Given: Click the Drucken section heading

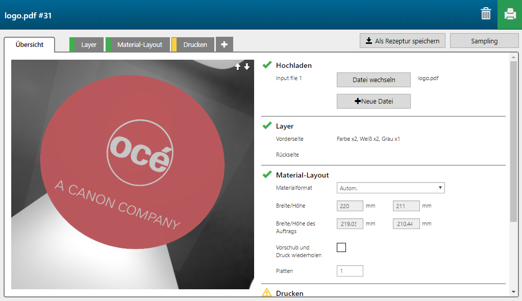Looking at the screenshot, I should pyautogui.click(x=290, y=293).
